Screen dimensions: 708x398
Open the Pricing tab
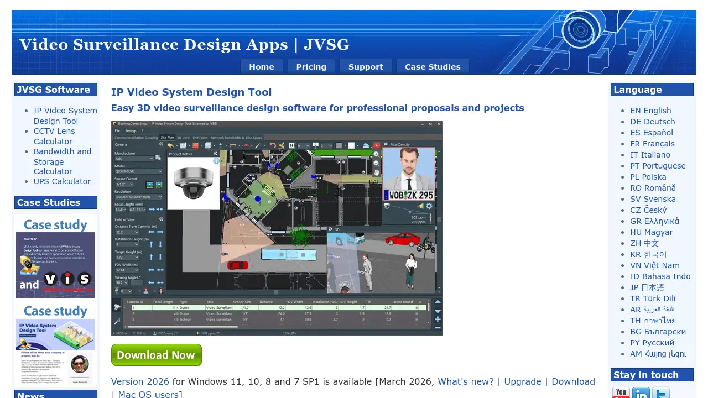[x=311, y=66]
